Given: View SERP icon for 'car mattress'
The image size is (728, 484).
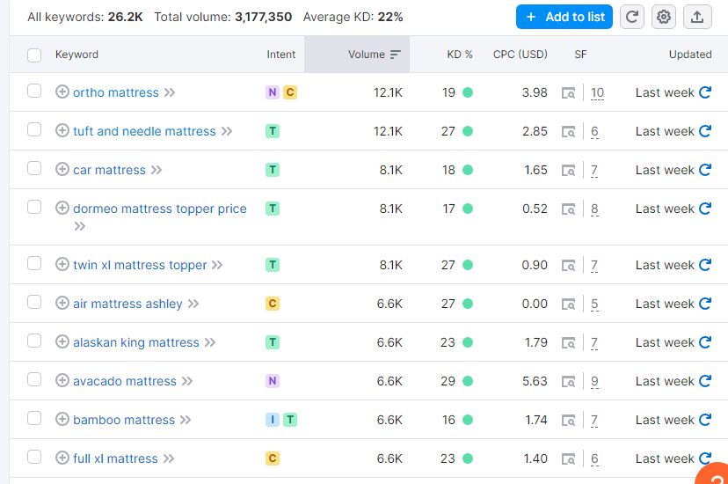Looking at the screenshot, I should coord(568,171).
